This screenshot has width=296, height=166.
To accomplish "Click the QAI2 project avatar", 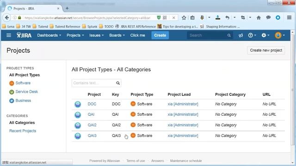I will pyautogui.click(x=78, y=125).
